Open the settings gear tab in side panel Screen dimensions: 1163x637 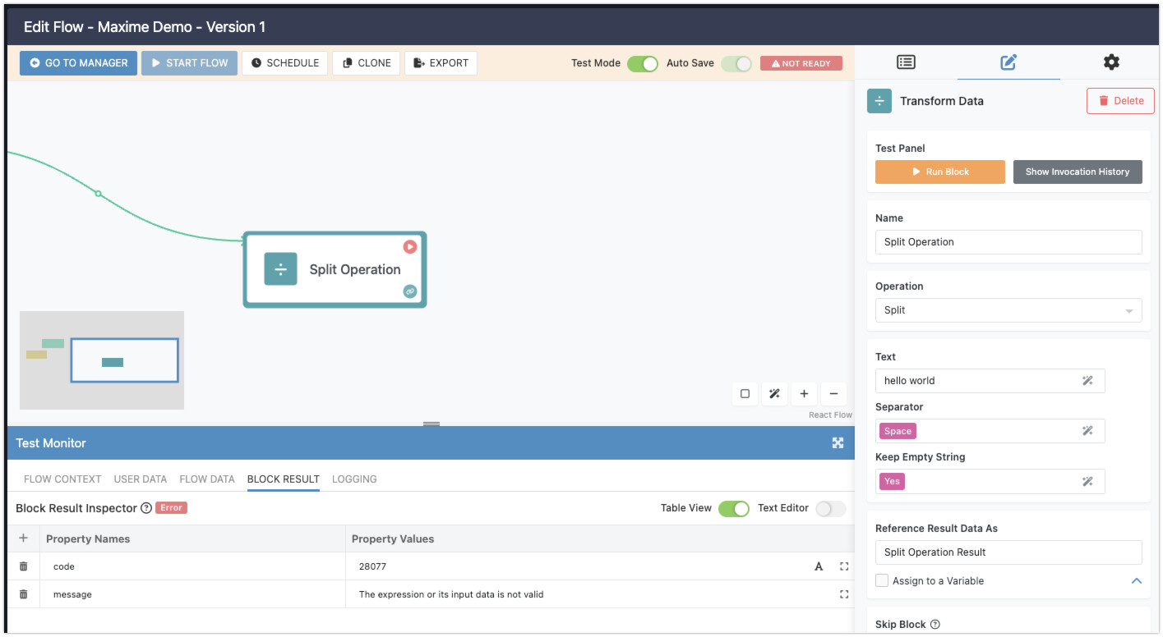[1110, 62]
